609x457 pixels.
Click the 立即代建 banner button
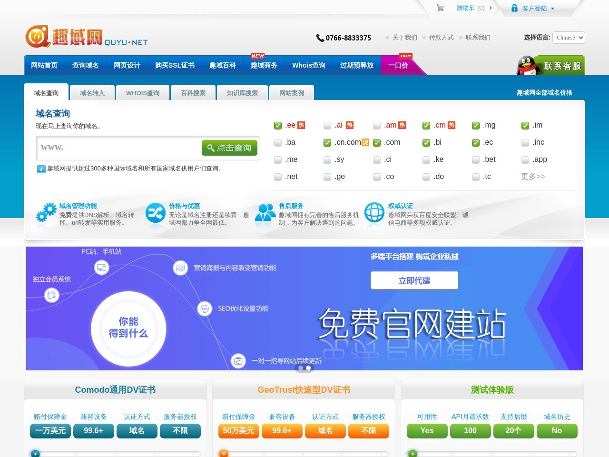[x=414, y=280]
